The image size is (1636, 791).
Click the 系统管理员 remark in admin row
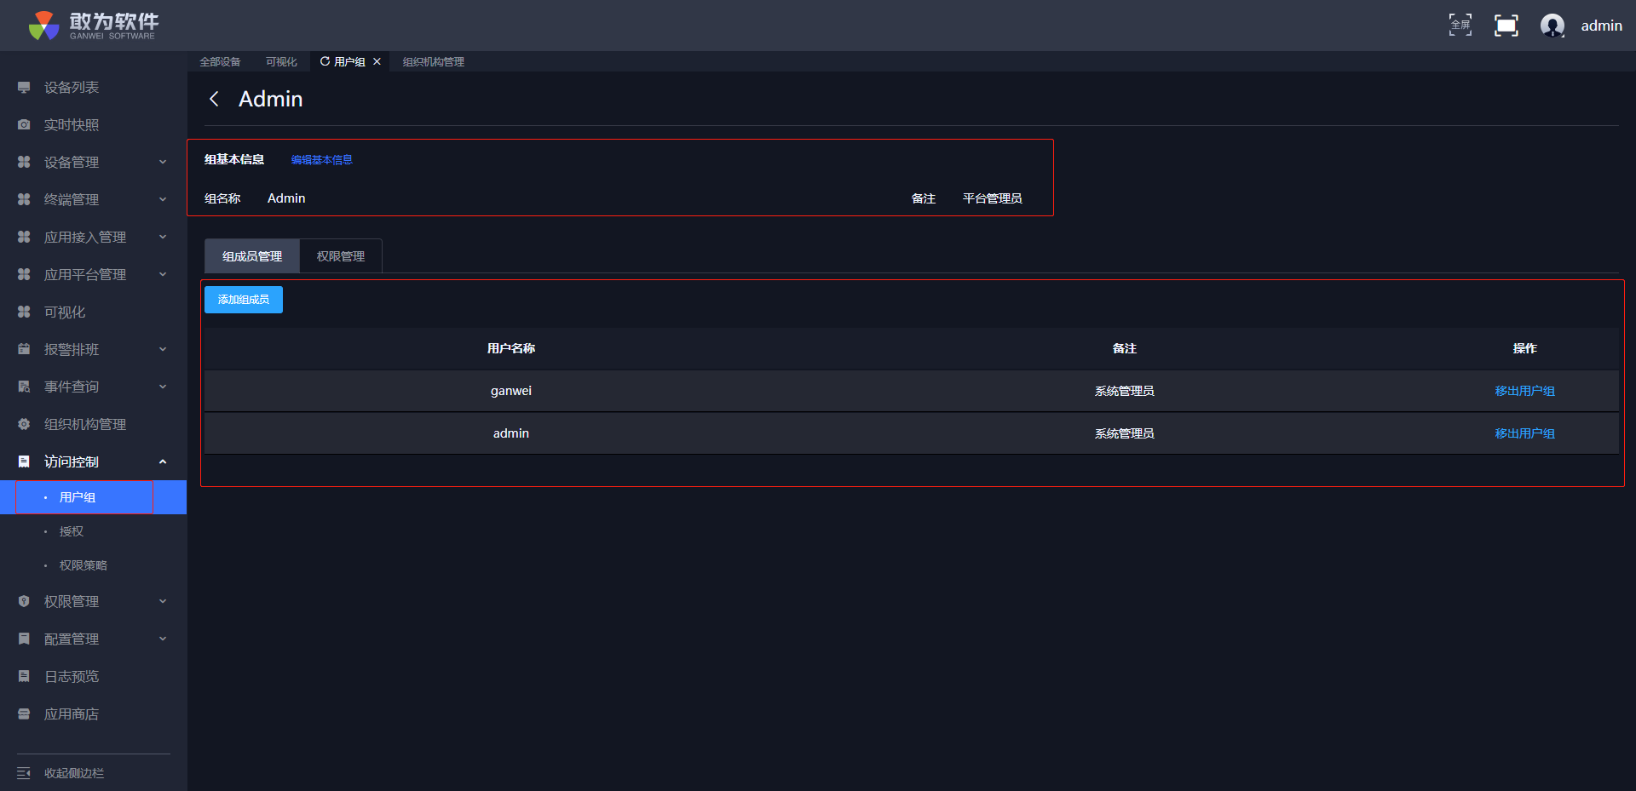tap(1125, 434)
